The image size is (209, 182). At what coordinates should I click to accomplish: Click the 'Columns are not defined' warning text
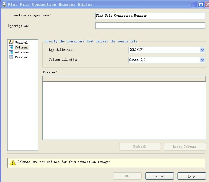point(64,162)
